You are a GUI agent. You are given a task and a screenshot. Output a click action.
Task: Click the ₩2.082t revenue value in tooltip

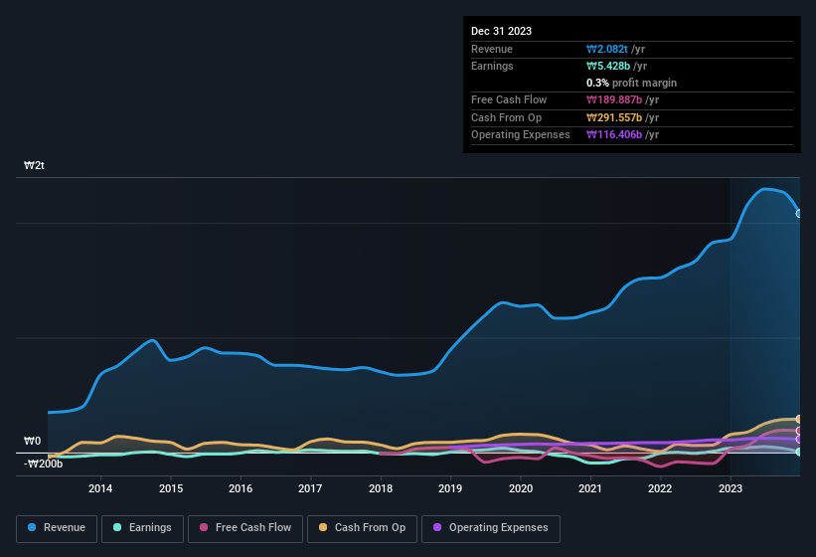(607, 49)
